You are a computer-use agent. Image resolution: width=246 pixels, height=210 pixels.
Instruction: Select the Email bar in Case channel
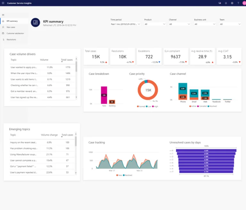[x=194, y=94]
